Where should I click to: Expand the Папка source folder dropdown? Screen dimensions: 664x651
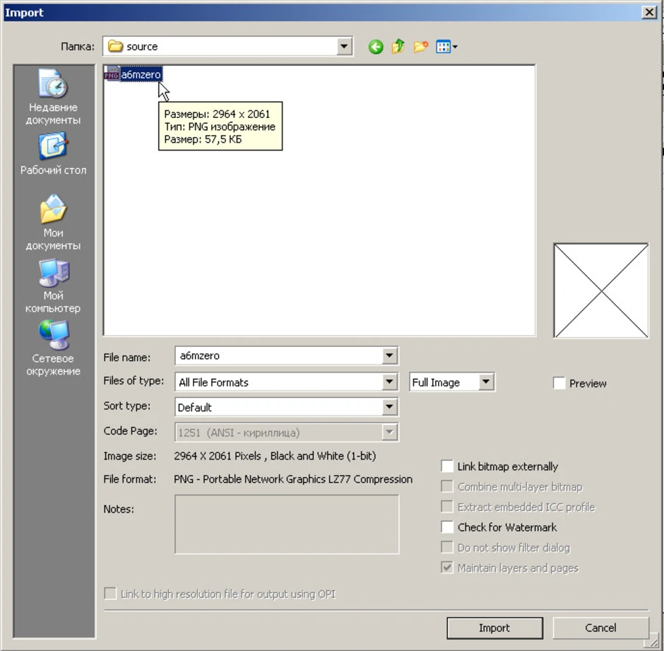pyautogui.click(x=344, y=46)
